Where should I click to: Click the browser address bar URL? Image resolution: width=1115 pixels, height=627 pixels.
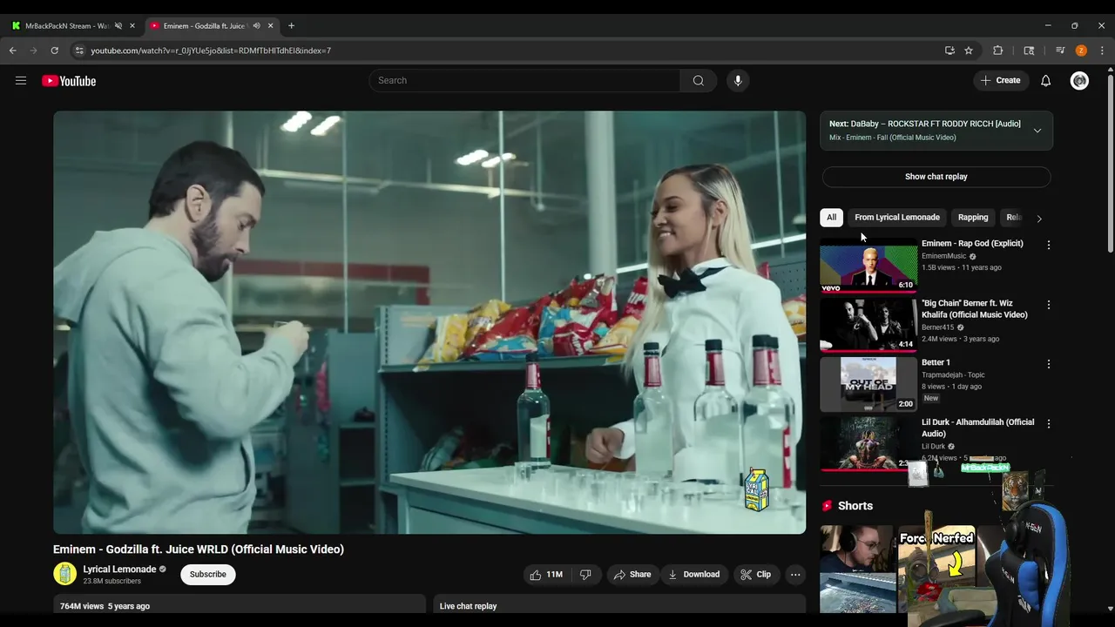coord(211,51)
